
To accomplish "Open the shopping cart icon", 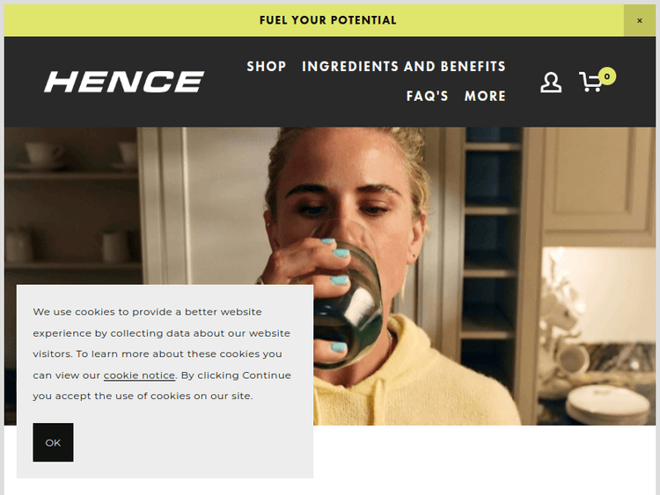I will pyautogui.click(x=590, y=82).
